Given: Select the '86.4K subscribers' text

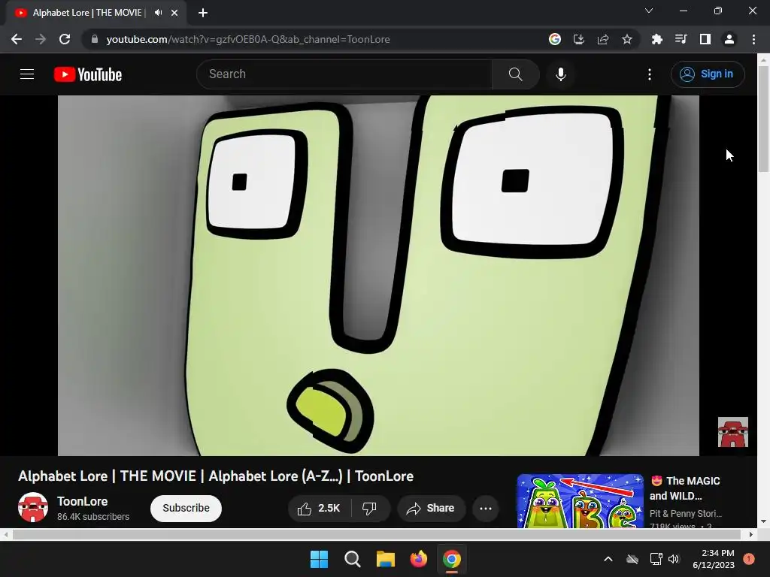Looking at the screenshot, I should [93, 517].
